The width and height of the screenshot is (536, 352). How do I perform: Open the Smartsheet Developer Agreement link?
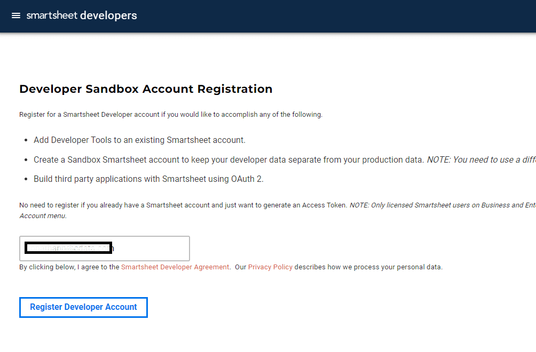175,267
